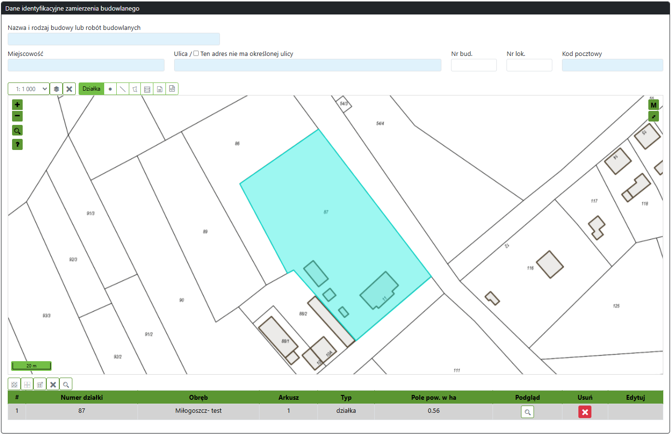Select the point drawing tool
Screen dimensions: 671x434
coord(110,89)
